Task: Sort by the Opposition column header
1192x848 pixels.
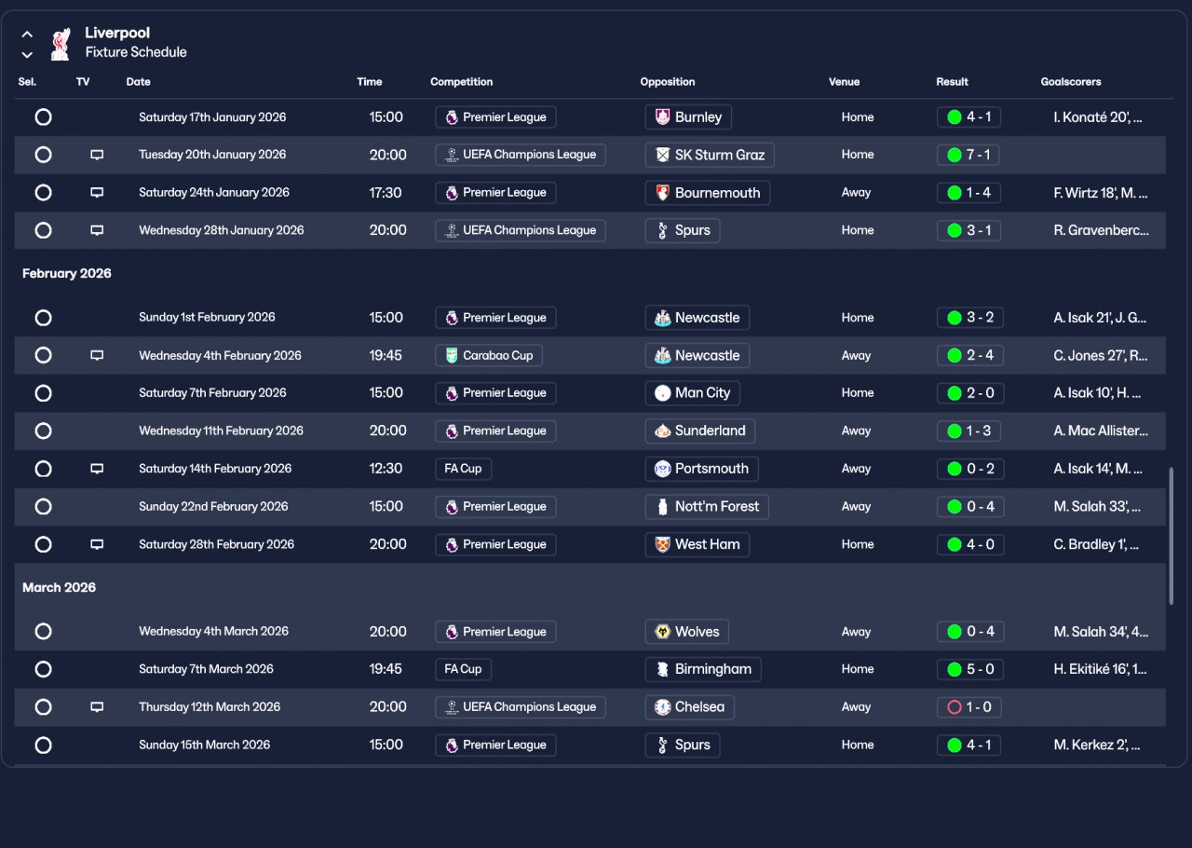Action: click(x=668, y=82)
